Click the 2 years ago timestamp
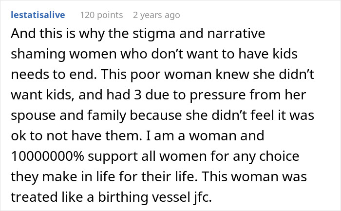 [x=156, y=15]
